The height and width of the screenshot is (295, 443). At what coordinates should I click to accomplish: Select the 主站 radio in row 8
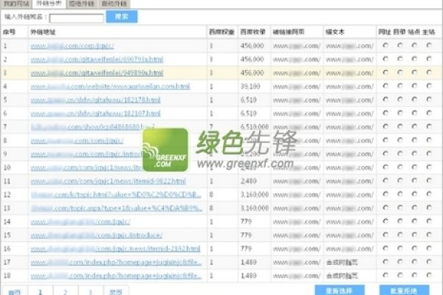coord(429,140)
